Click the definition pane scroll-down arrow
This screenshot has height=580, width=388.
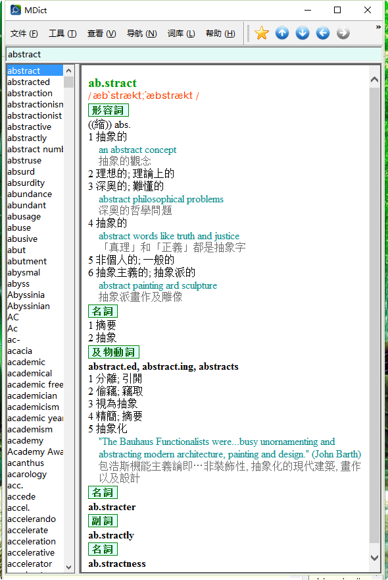pyautogui.click(x=374, y=558)
